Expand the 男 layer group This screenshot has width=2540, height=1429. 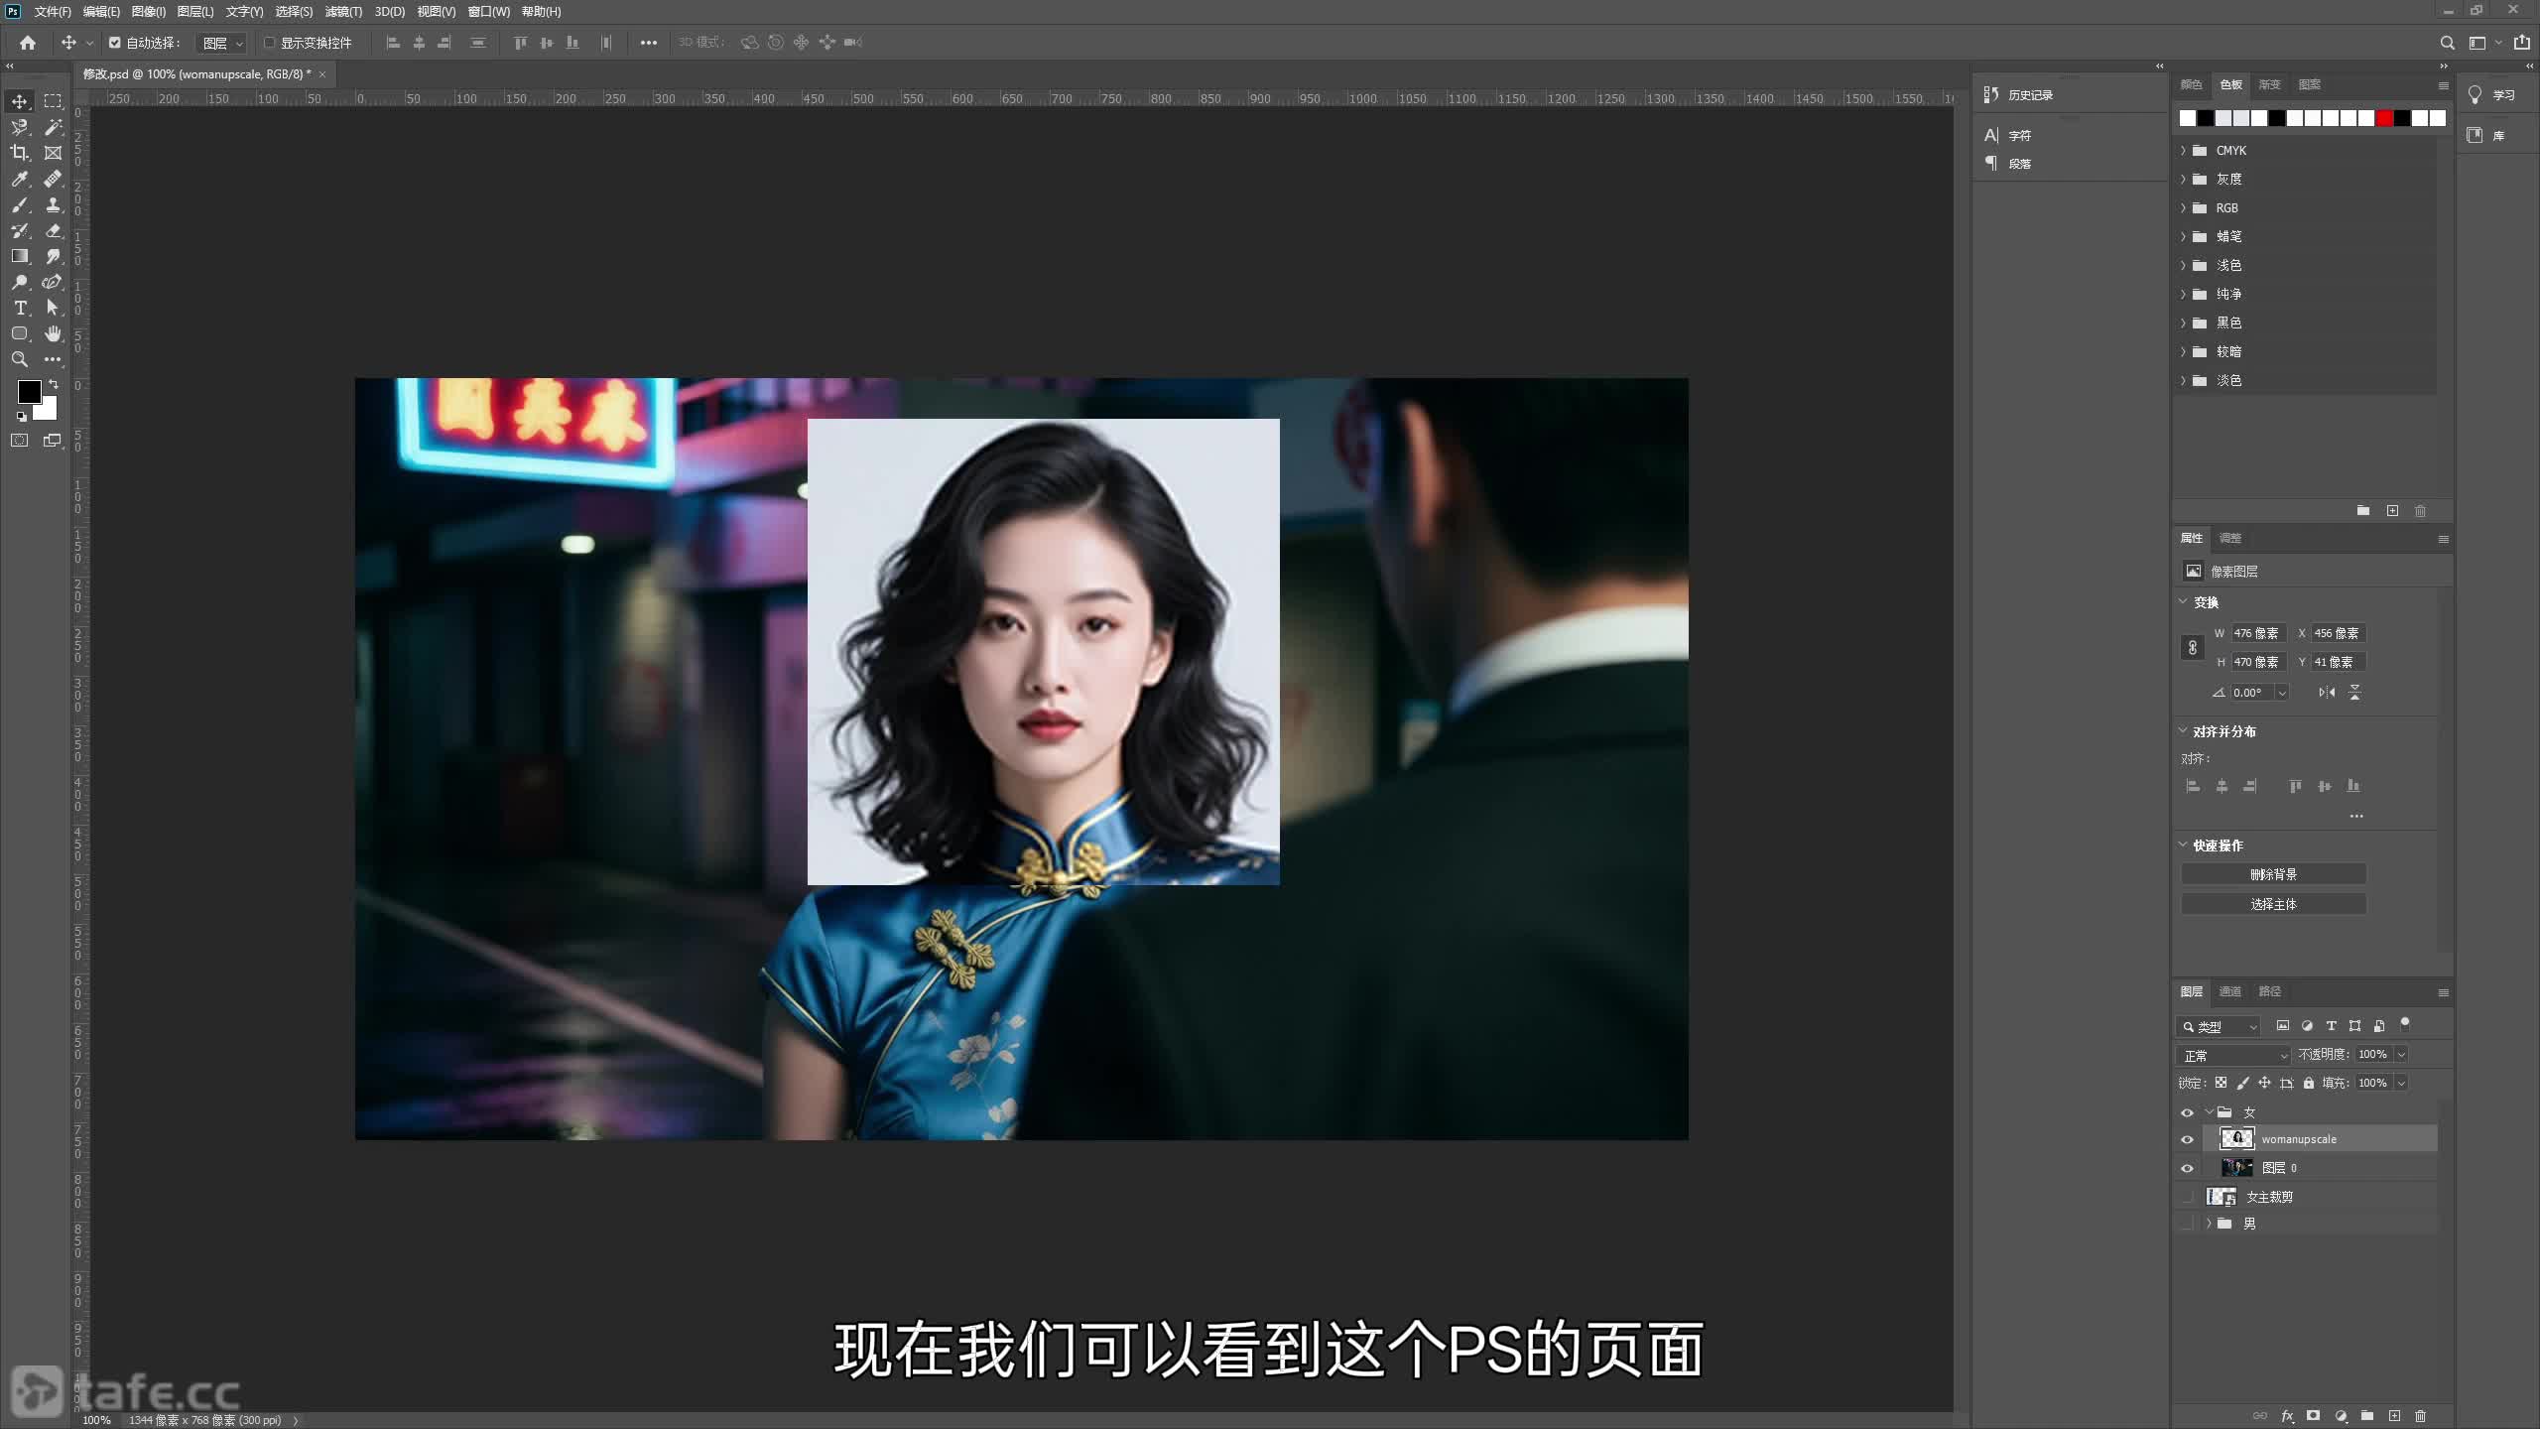(2209, 1224)
